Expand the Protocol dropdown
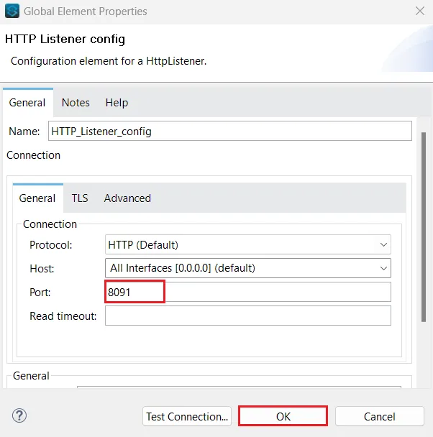This screenshot has width=433, height=437. pos(248,245)
